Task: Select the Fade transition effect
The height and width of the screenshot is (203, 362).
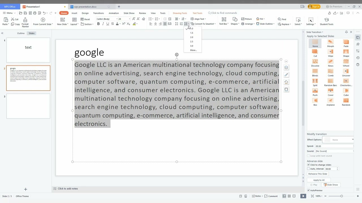Action: pyautogui.click(x=346, y=43)
